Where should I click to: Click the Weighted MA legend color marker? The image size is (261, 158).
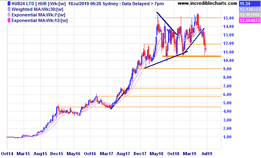9,9
